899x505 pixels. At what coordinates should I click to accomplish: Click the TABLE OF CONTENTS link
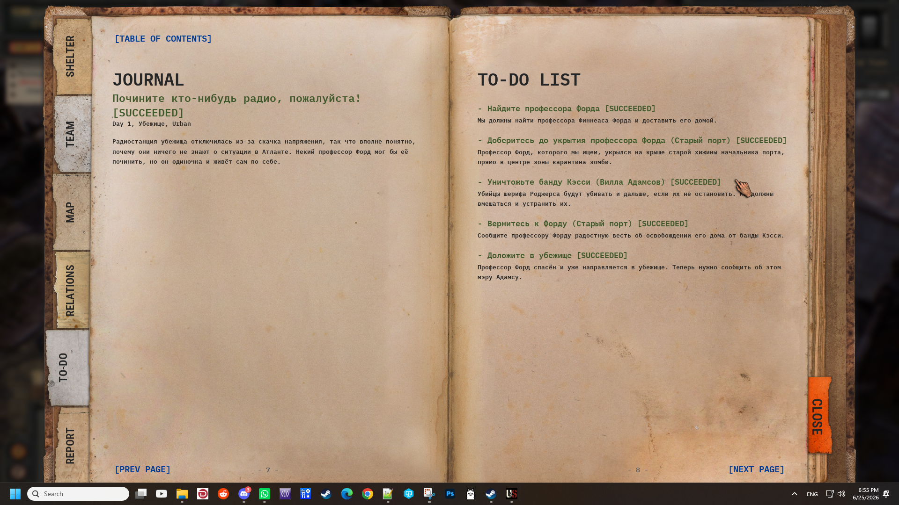(163, 39)
